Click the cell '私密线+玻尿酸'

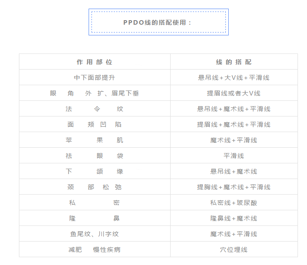tap(234, 203)
